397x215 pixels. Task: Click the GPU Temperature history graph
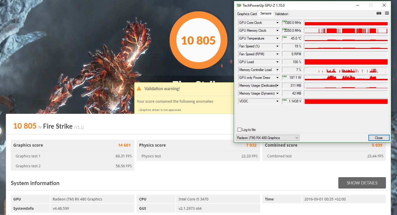(x=346, y=38)
